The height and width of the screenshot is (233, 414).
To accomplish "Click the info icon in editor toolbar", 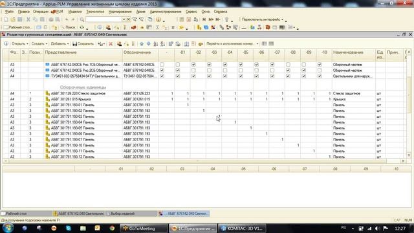I will 6,44.
